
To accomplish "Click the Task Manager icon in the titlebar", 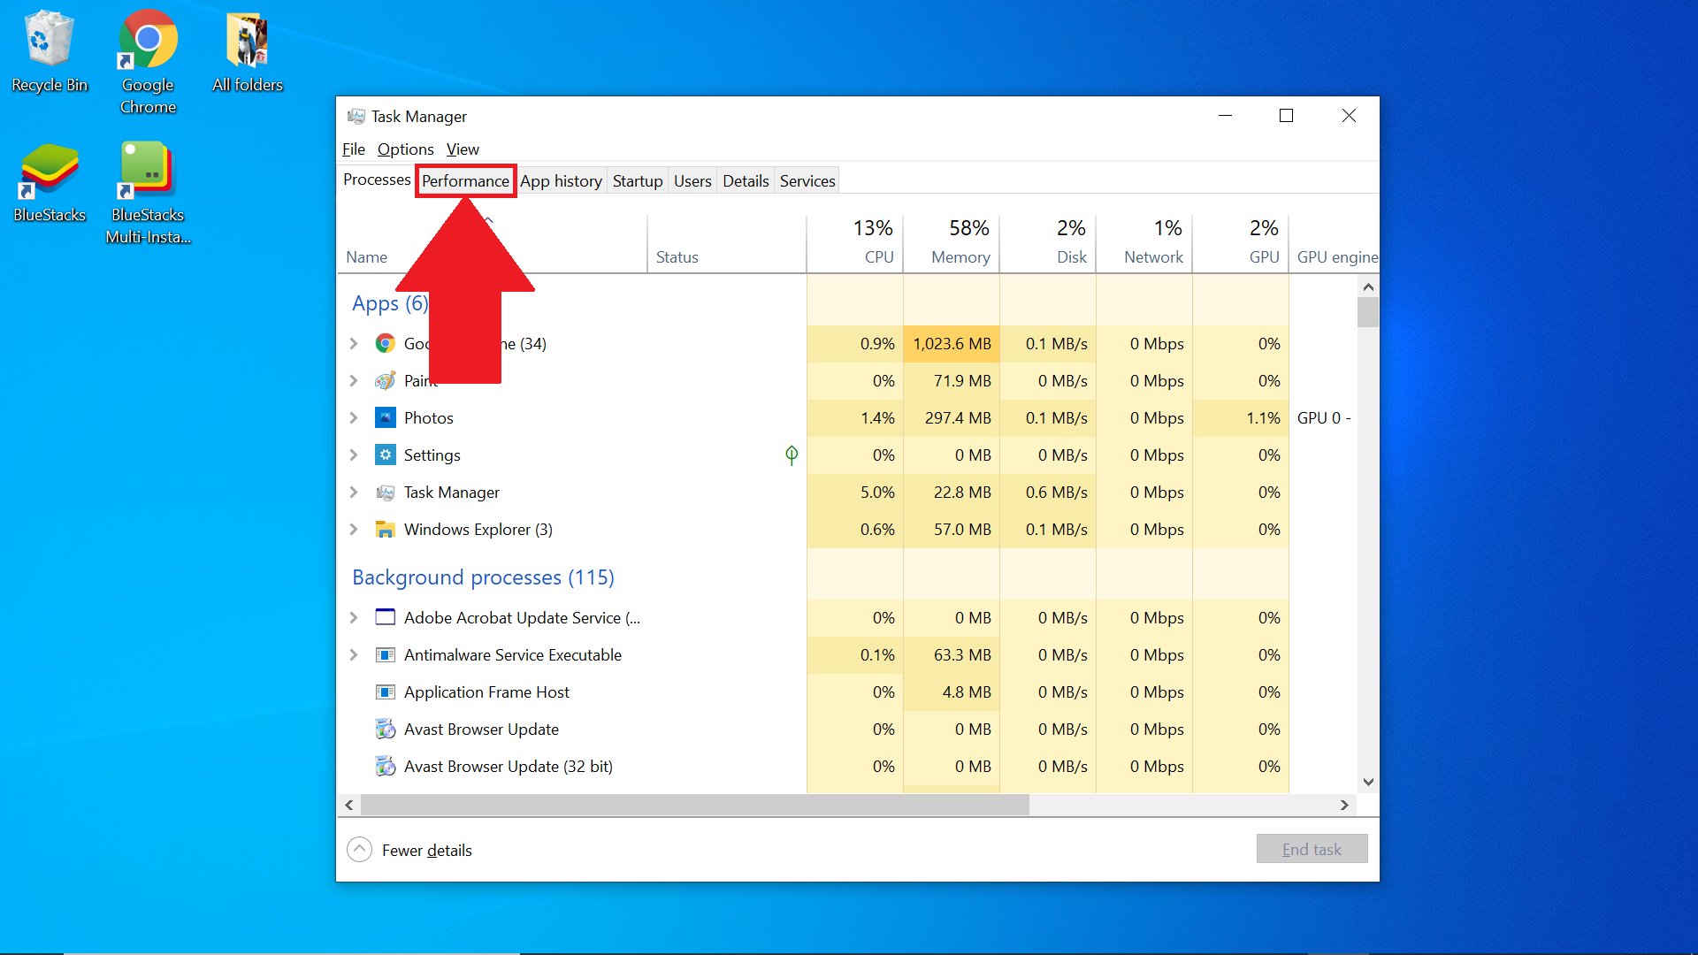I will tap(357, 116).
